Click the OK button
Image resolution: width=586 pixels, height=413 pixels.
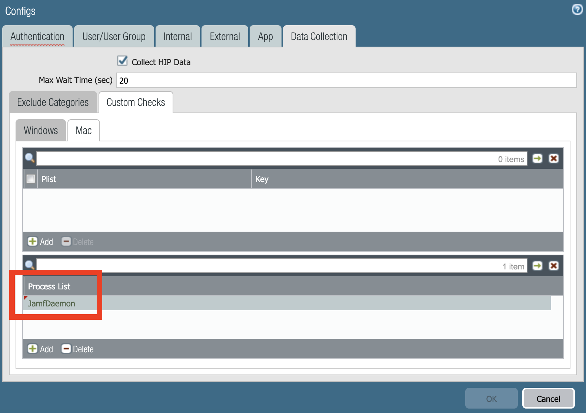click(x=492, y=399)
